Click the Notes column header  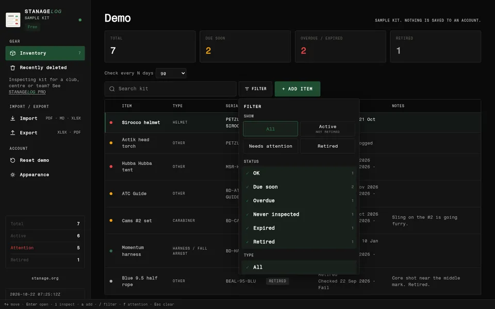398,106
